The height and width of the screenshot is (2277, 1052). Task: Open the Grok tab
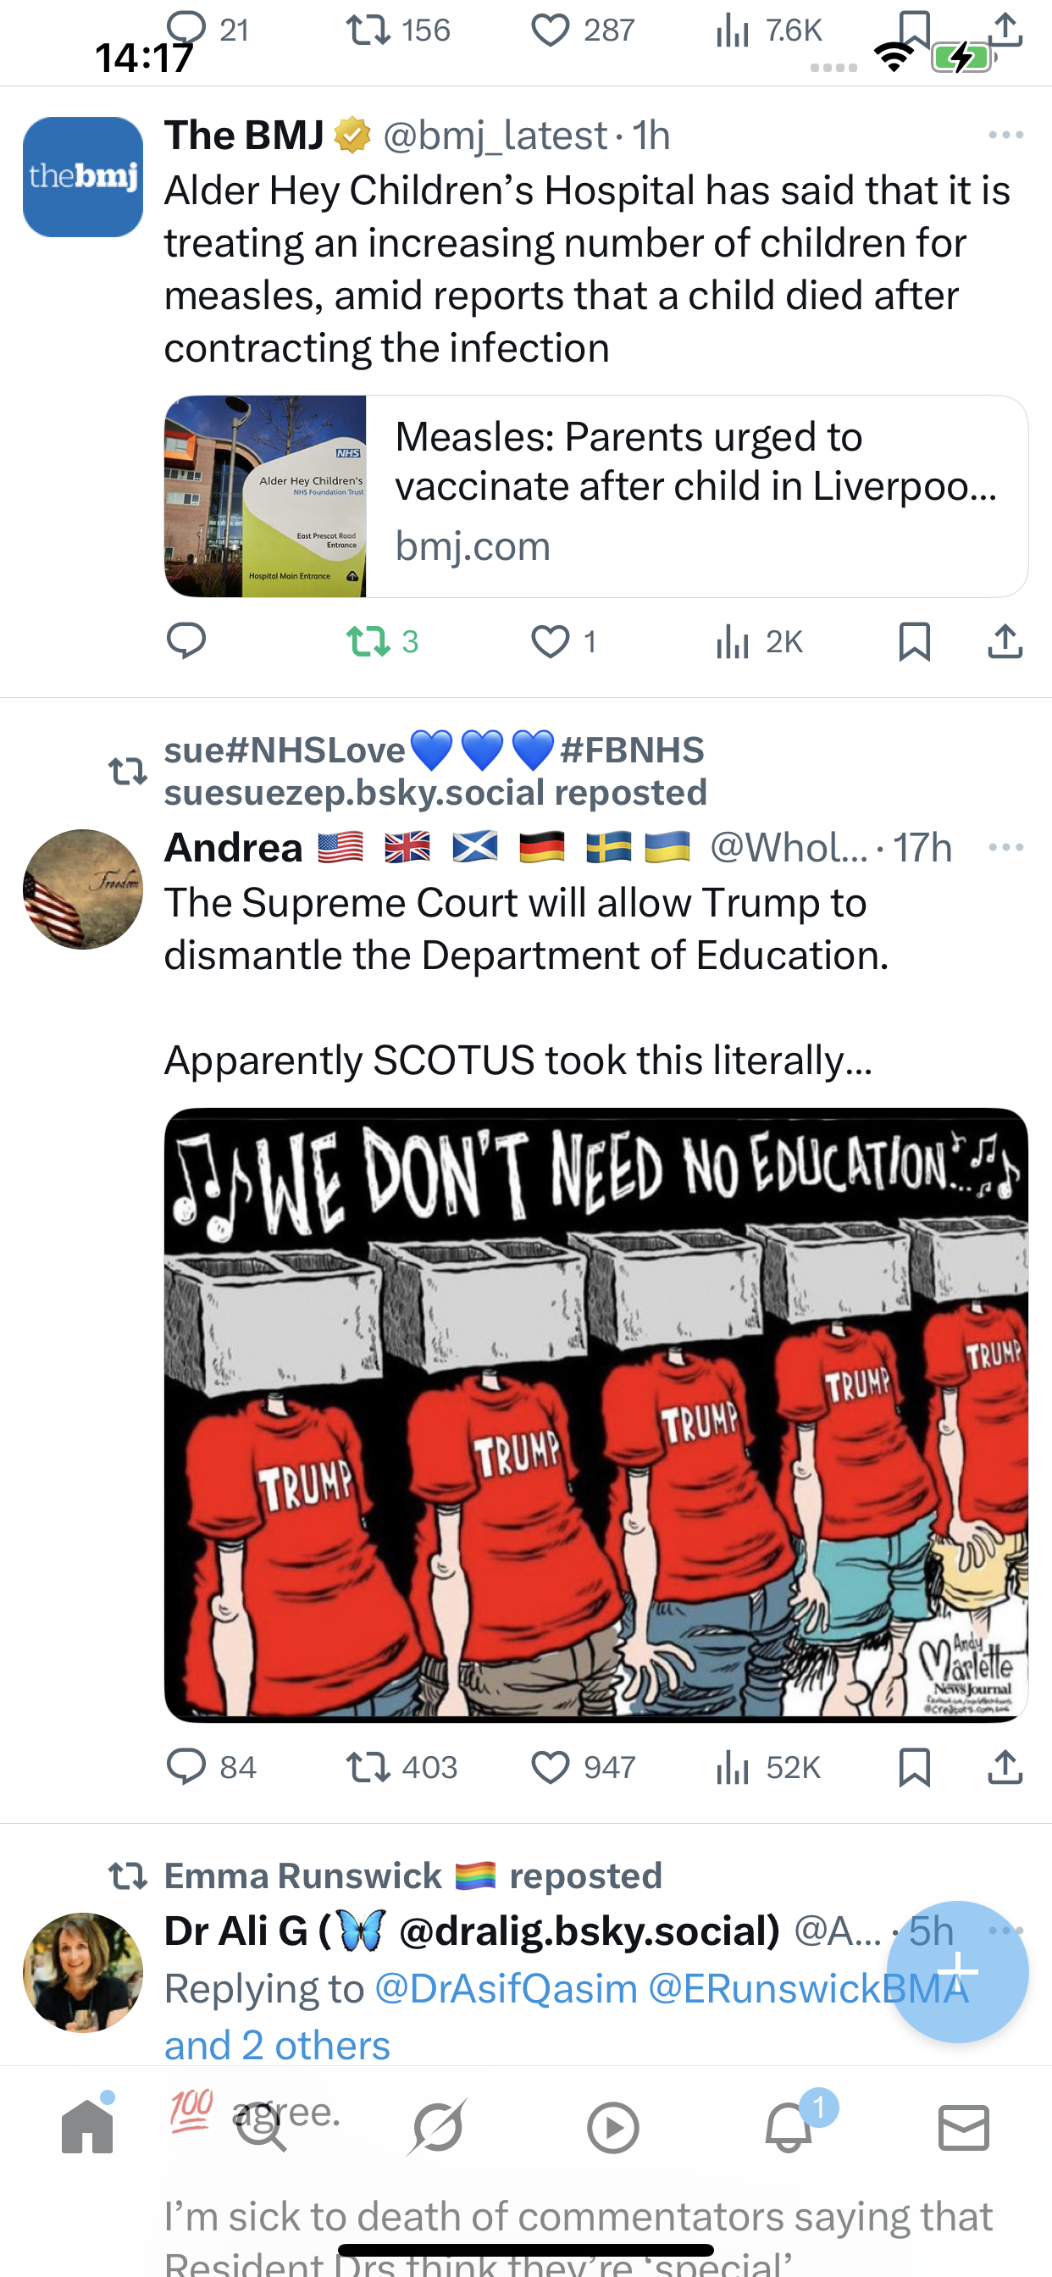click(x=438, y=2127)
